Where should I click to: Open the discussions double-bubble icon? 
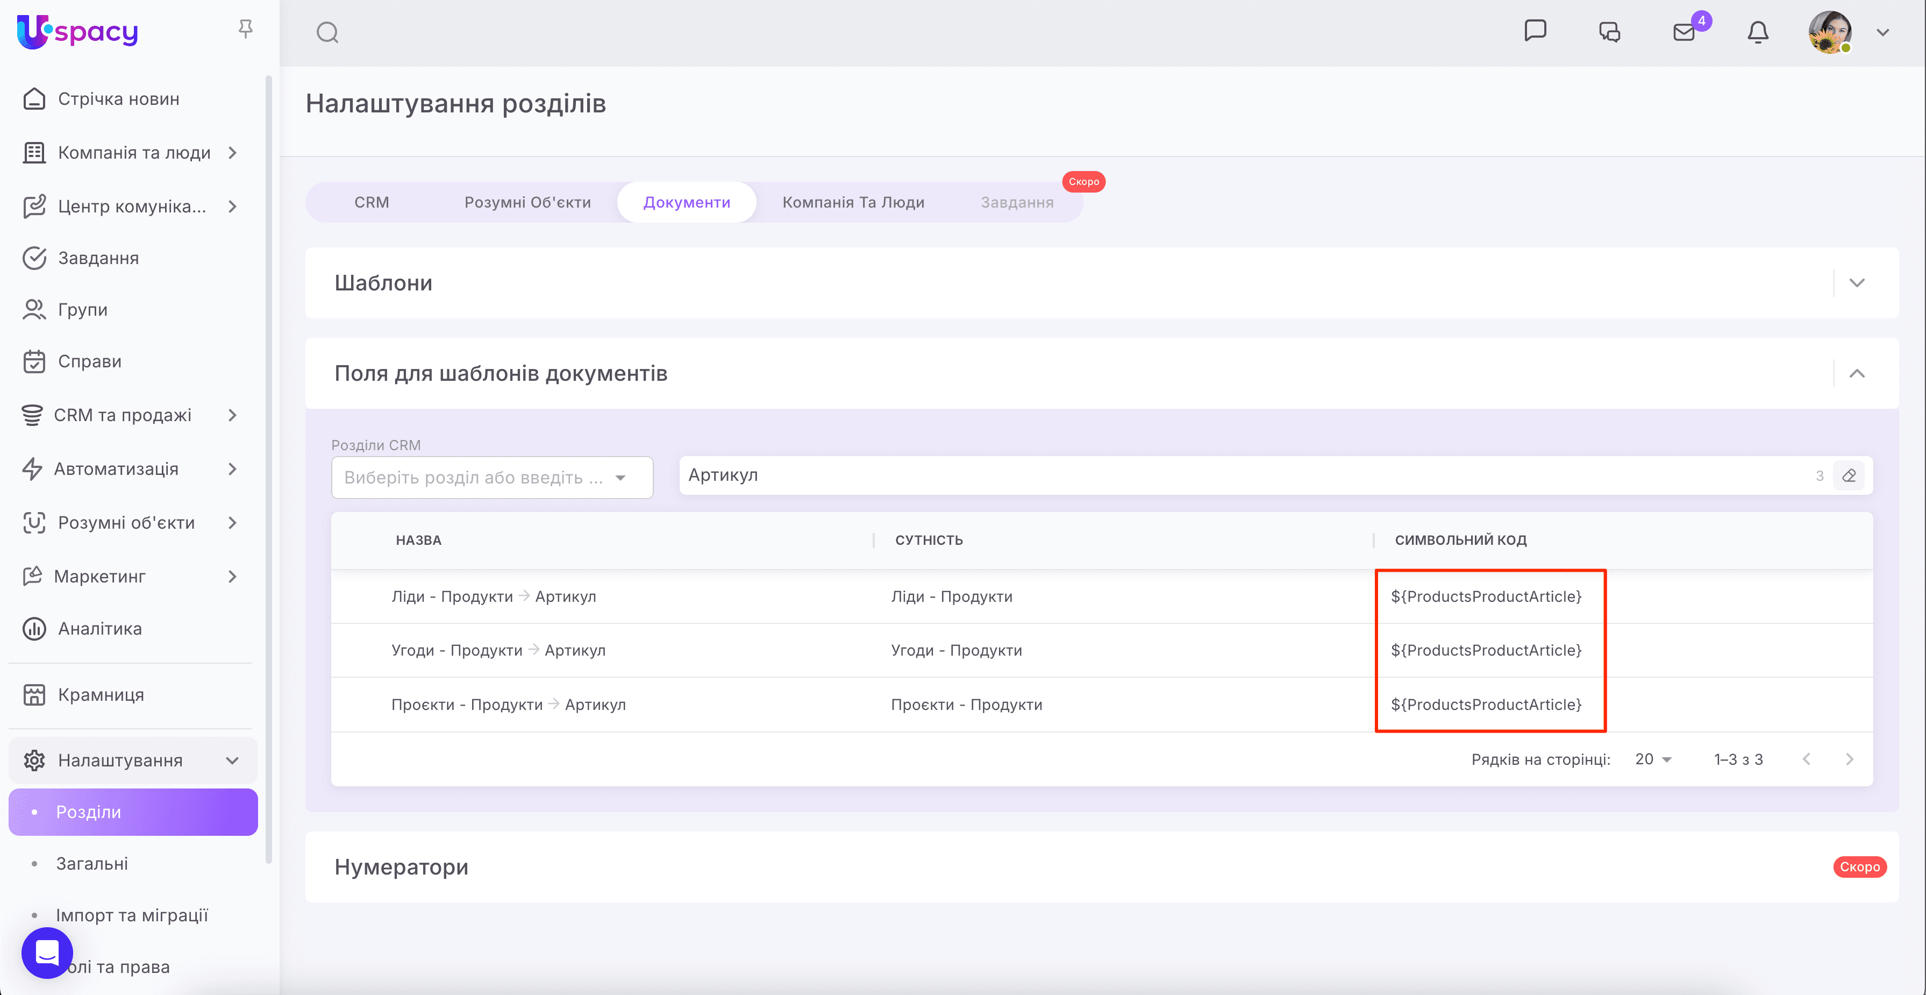click(1609, 32)
